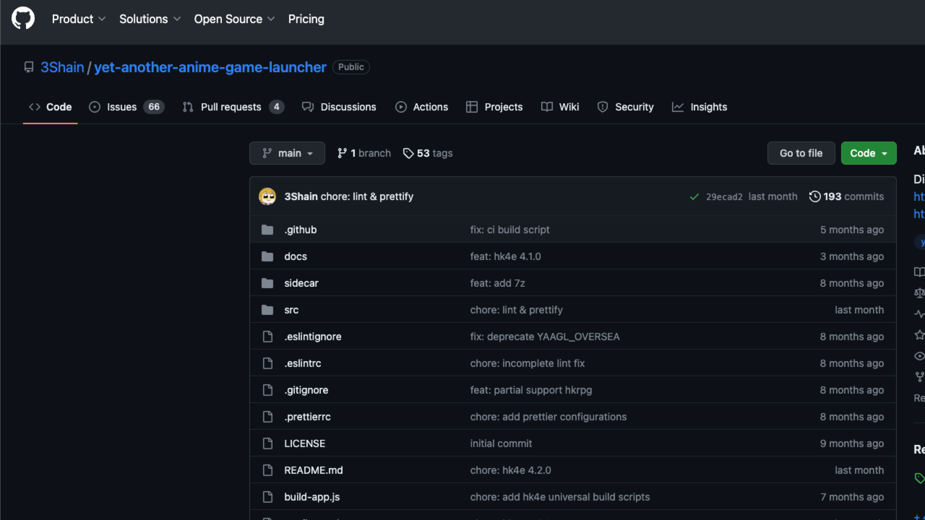Open the sidecar folder
925x520 pixels.
[301, 283]
